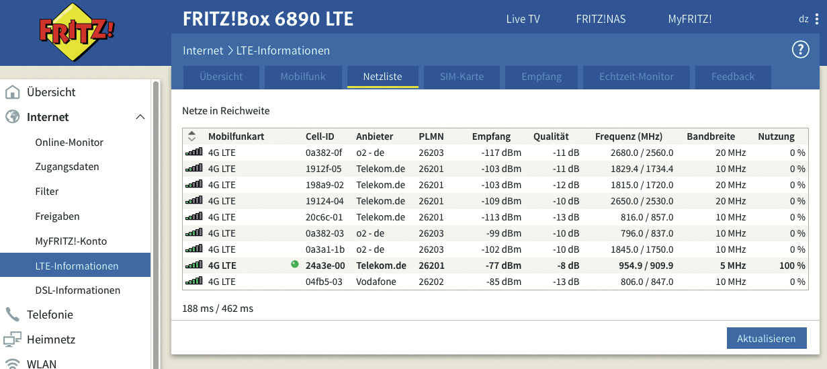Open the SIM-Karte tab

pyautogui.click(x=462, y=77)
